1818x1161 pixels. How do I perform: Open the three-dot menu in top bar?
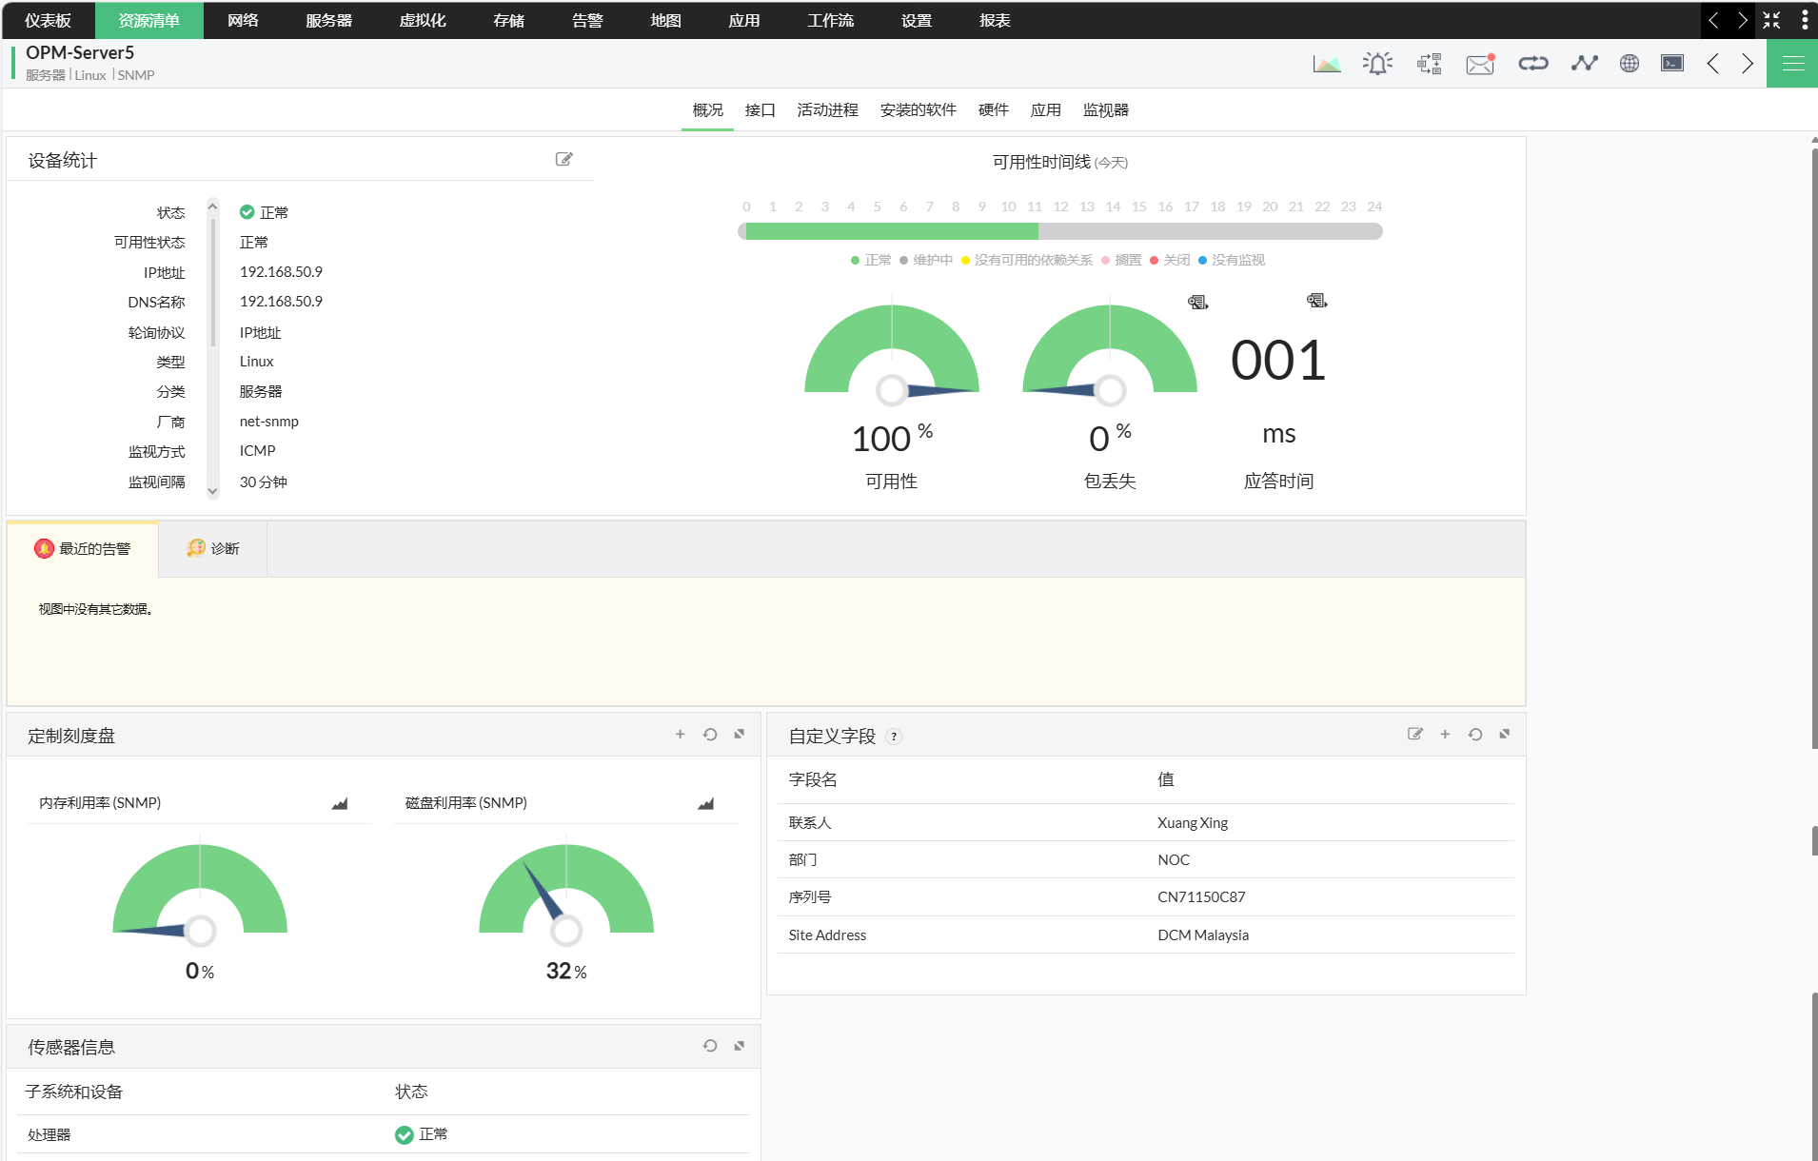(x=1804, y=20)
